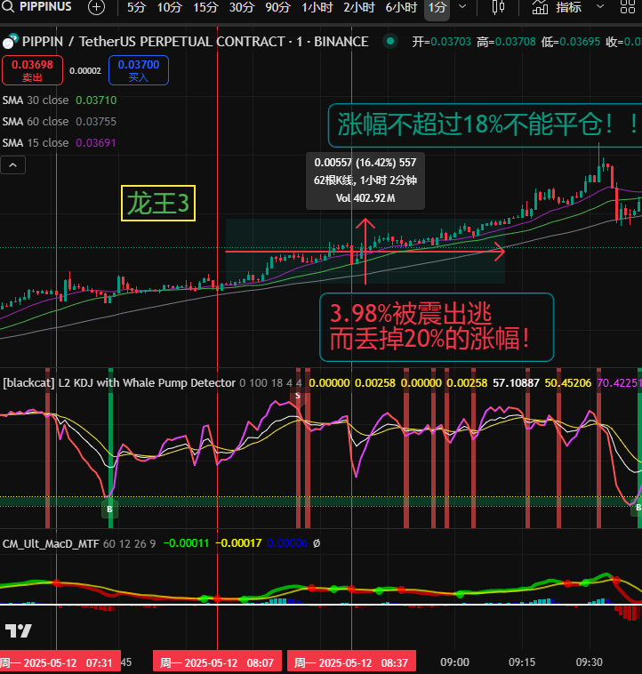Select 1小时 timeframe
Image resolution: width=642 pixels, height=674 pixels.
click(x=317, y=7)
